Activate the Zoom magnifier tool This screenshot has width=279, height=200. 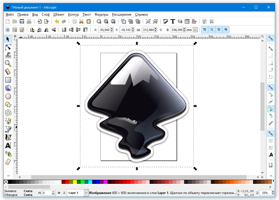coord(8,63)
